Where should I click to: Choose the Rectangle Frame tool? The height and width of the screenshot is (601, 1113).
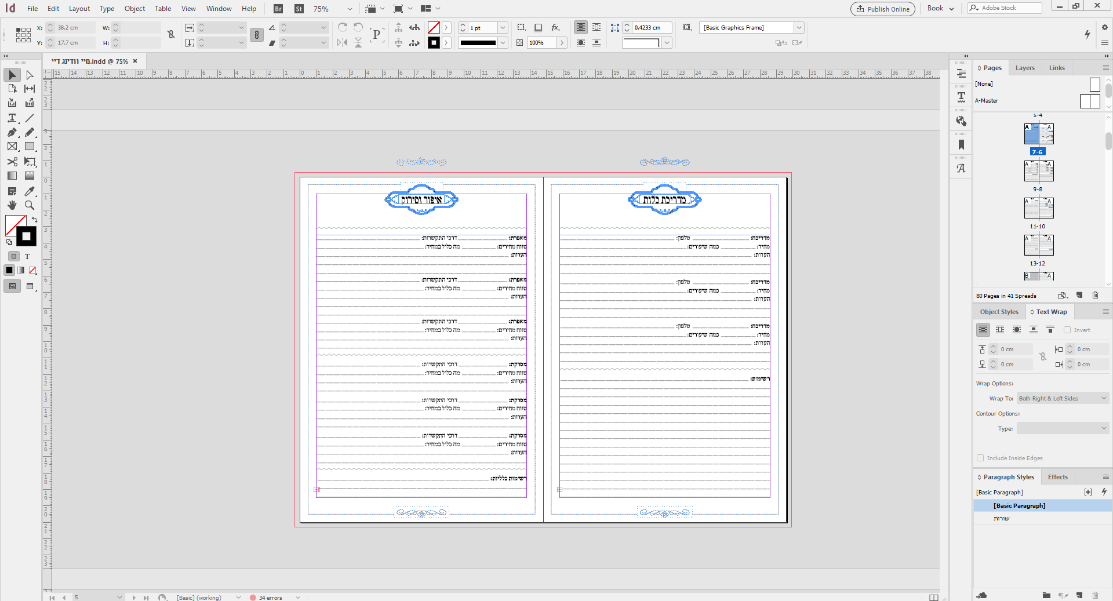tap(12, 147)
